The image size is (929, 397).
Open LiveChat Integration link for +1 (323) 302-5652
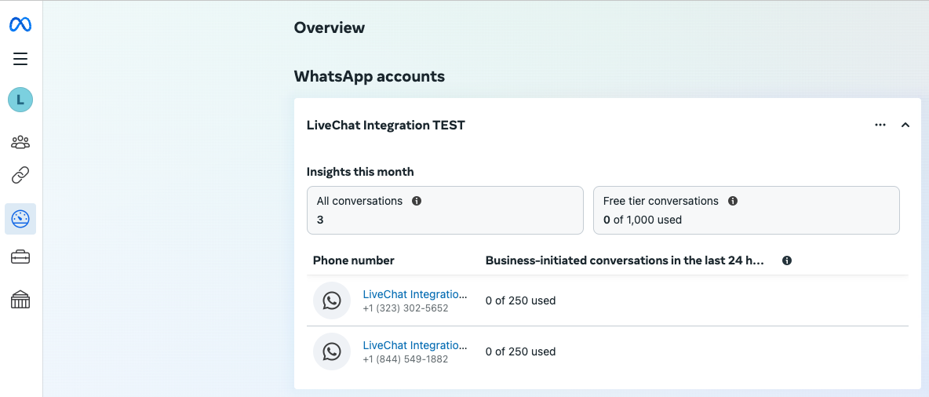[x=414, y=294]
